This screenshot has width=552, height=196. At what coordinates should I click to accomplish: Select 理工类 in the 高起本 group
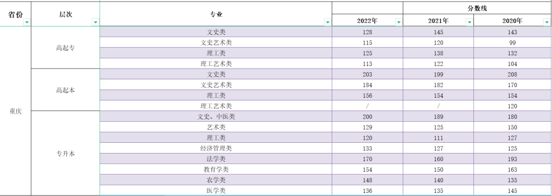pyautogui.click(x=216, y=96)
